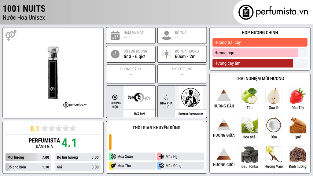Select the black perfume bottle image
The height and width of the screenshot is (176, 313).
(53, 73)
